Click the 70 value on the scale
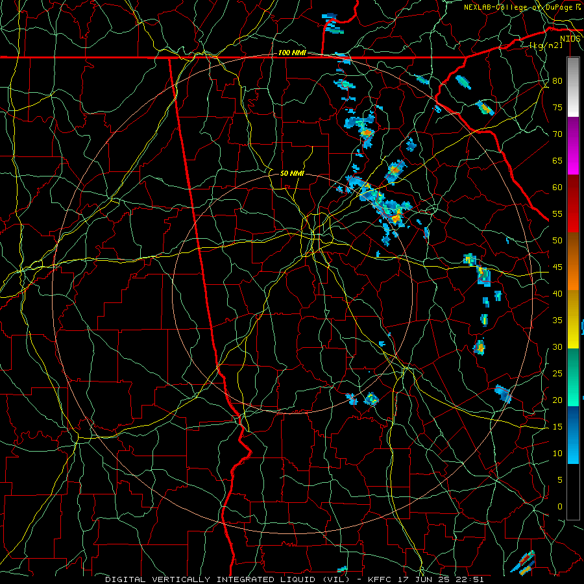 [x=557, y=134]
